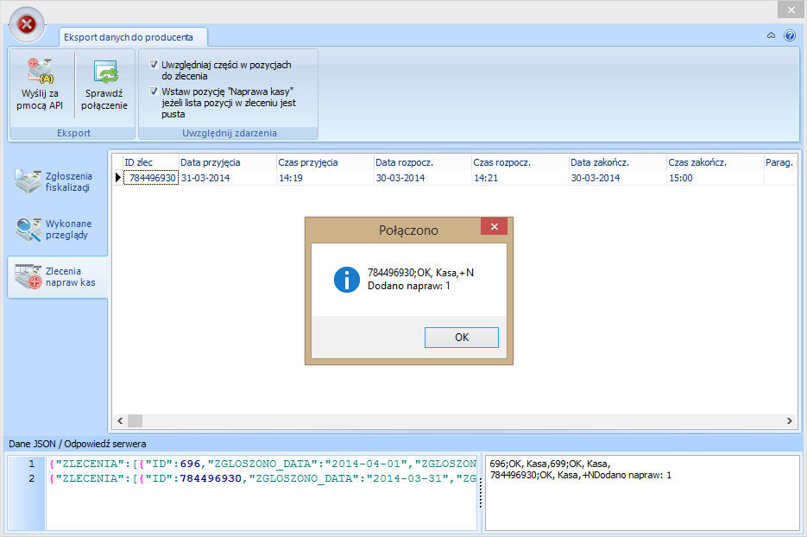
Task: Select the ID zlec cell 784496930
Action: pos(152,178)
